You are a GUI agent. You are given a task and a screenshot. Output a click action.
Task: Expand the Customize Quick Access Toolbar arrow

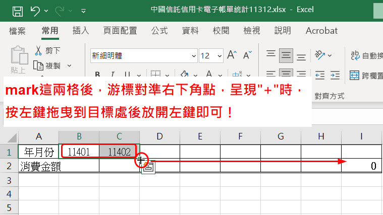click(83, 10)
